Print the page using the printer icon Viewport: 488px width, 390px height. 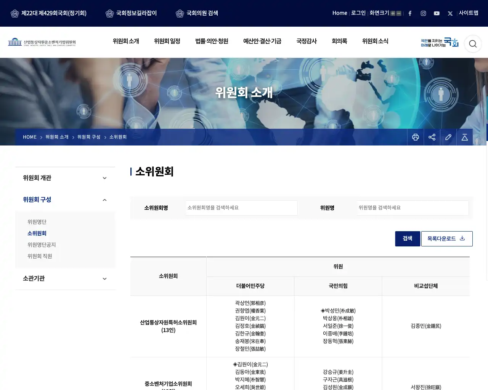pyautogui.click(x=416, y=137)
